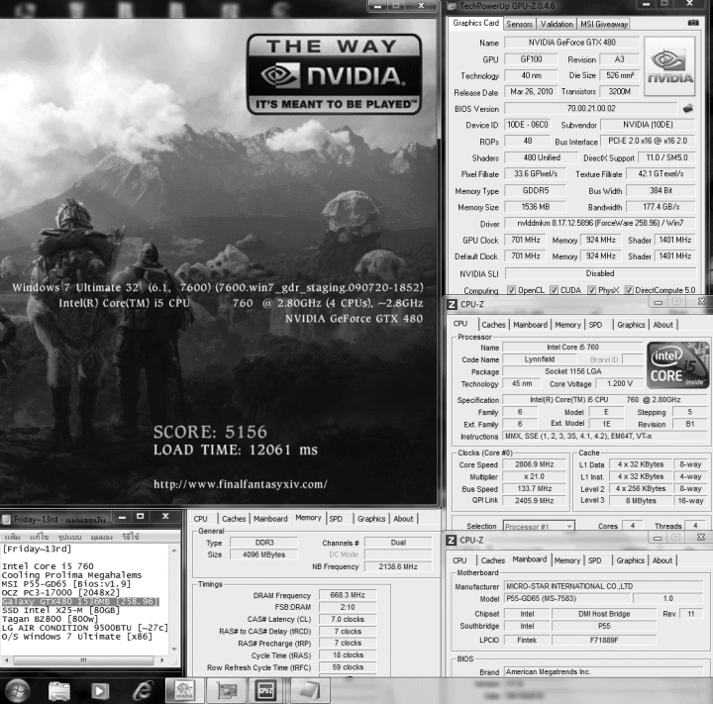Open Caches tab in the CPU-Z processor window
This screenshot has width=713, height=704.
493,325
